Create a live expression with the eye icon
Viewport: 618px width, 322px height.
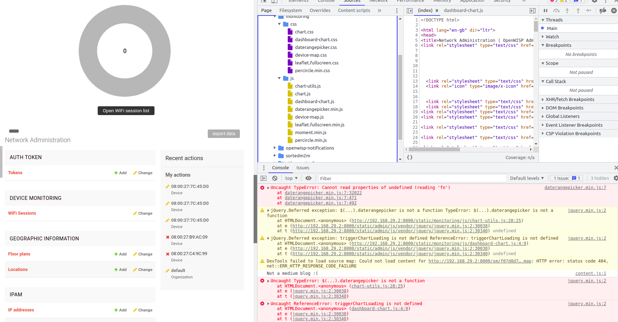tap(309, 178)
